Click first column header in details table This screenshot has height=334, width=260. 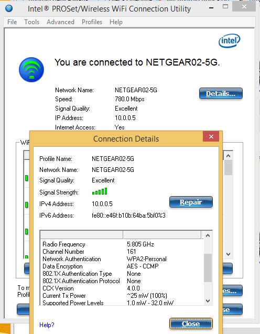tap(81, 235)
